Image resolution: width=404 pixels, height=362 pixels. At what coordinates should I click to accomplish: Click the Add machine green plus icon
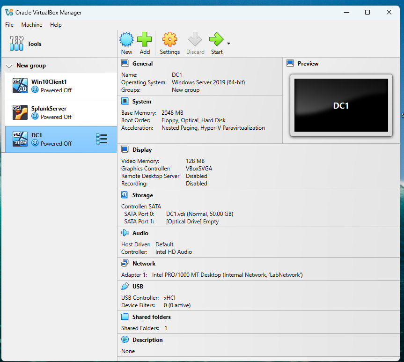(145, 39)
